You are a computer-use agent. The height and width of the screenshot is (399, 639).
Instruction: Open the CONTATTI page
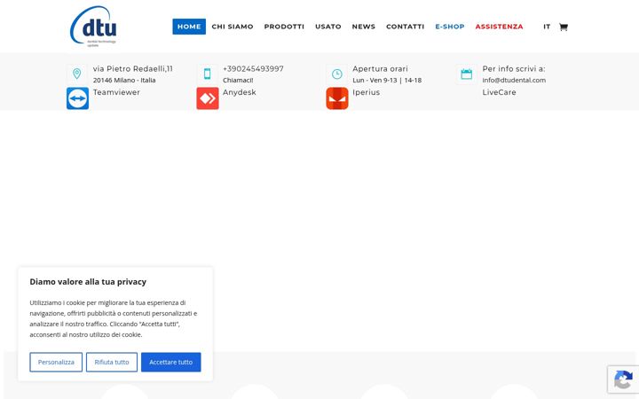(405, 27)
